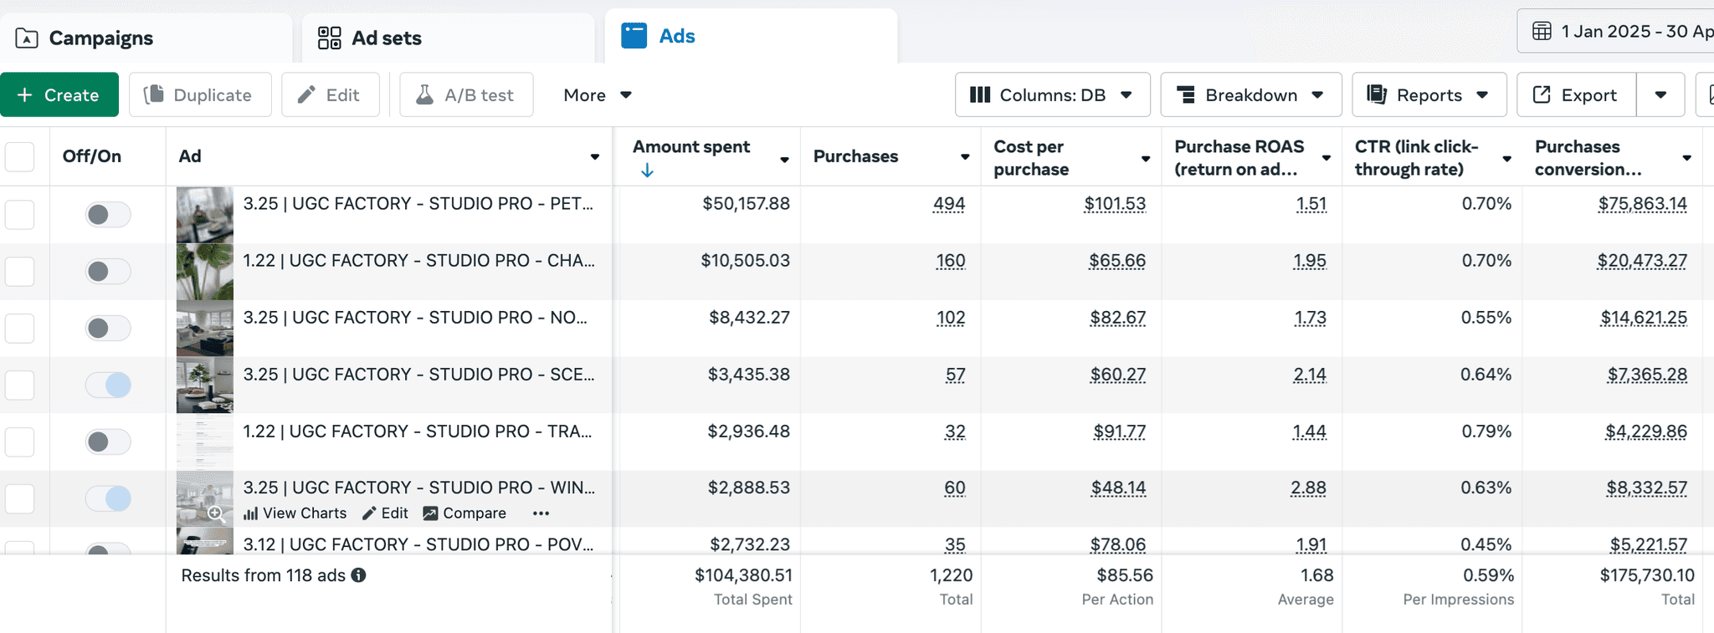This screenshot has height=633, width=1714.
Task: Open the 1 Jan 2025 date range picker
Action: [x=1617, y=32]
